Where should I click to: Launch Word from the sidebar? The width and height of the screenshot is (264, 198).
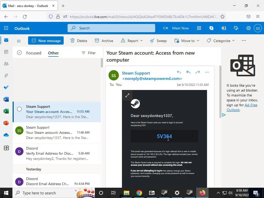[6, 99]
